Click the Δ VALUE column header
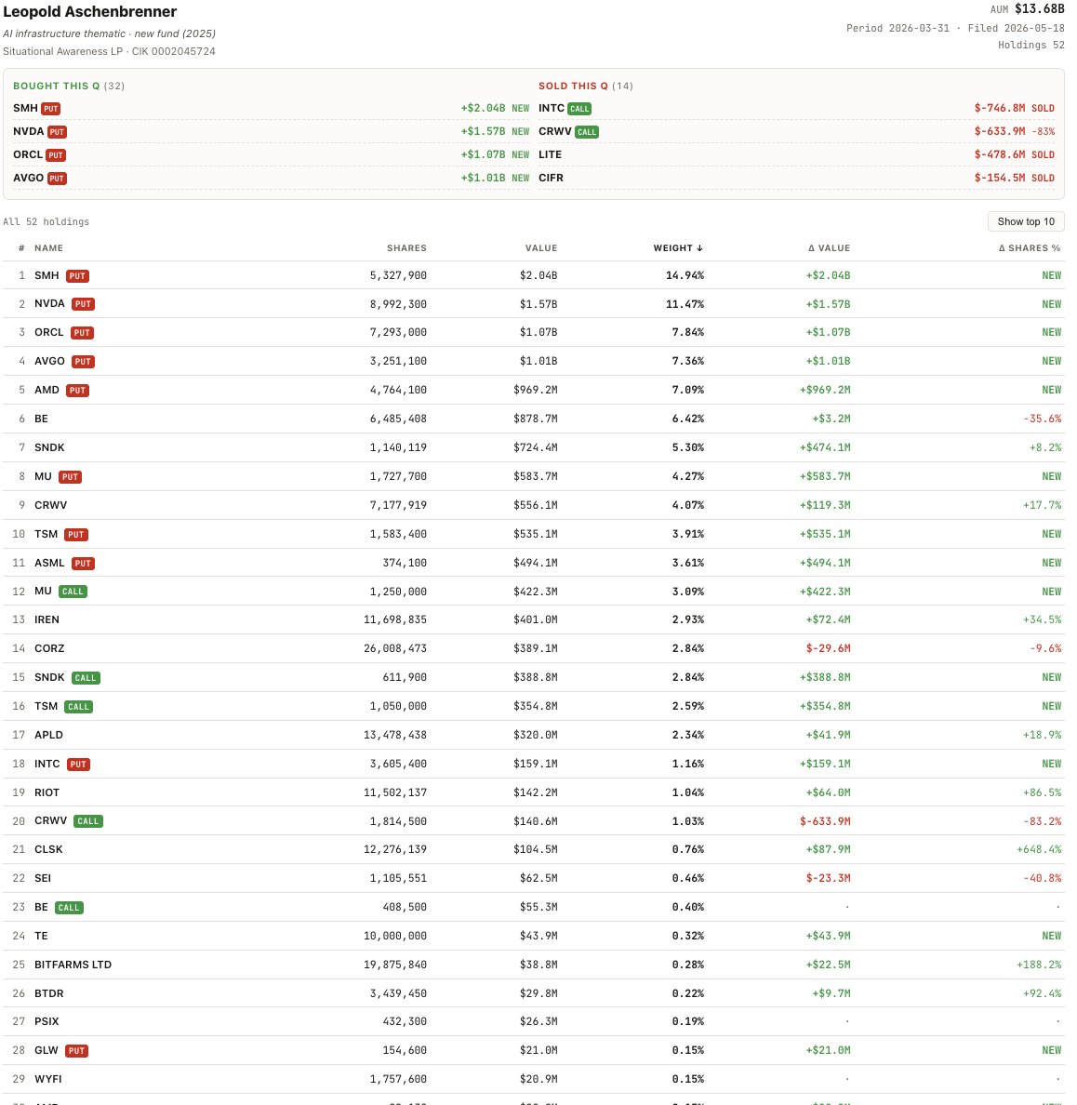 click(829, 248)
